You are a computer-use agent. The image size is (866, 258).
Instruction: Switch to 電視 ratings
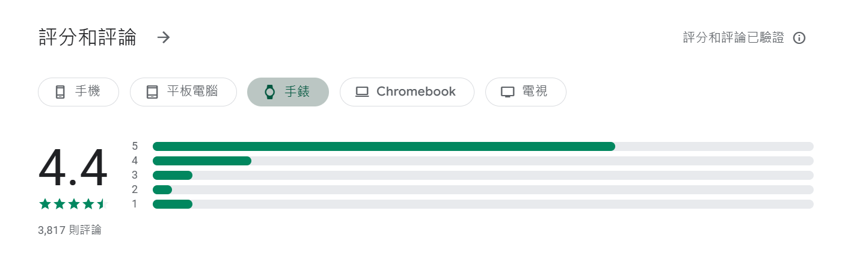[x=526, y=92]
